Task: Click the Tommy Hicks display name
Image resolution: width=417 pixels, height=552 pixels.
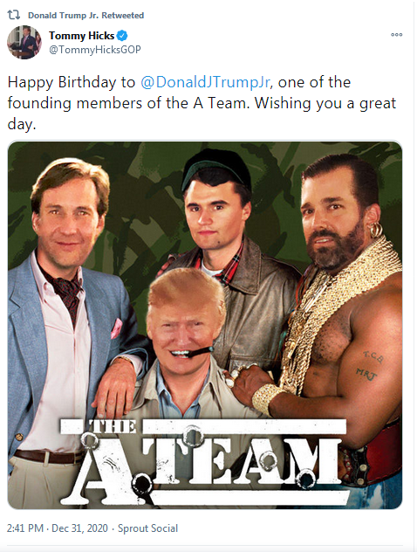Action: point(82,36)
